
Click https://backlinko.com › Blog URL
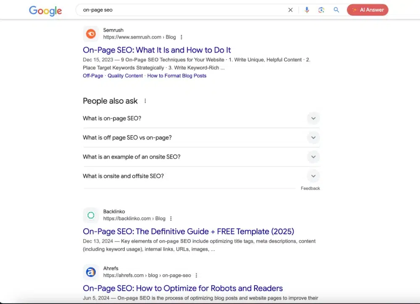[134, 218]
